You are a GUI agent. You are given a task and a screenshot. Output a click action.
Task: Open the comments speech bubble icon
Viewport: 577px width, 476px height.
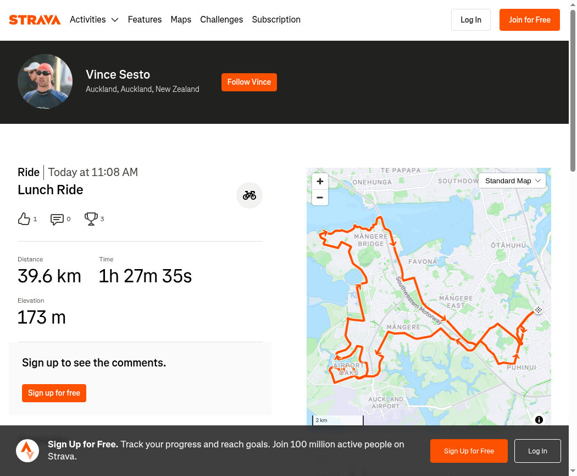coord(57,219)
